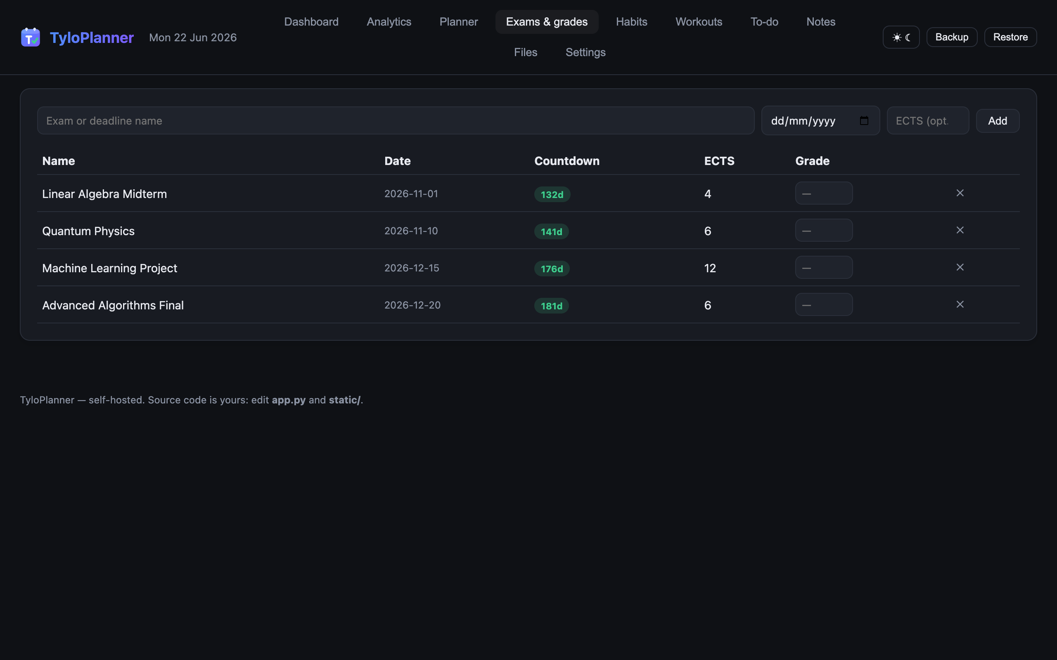Click the header date Mon 22 Jun 2026
This screenshot has width=1057, height=660.
click(193, 38)
